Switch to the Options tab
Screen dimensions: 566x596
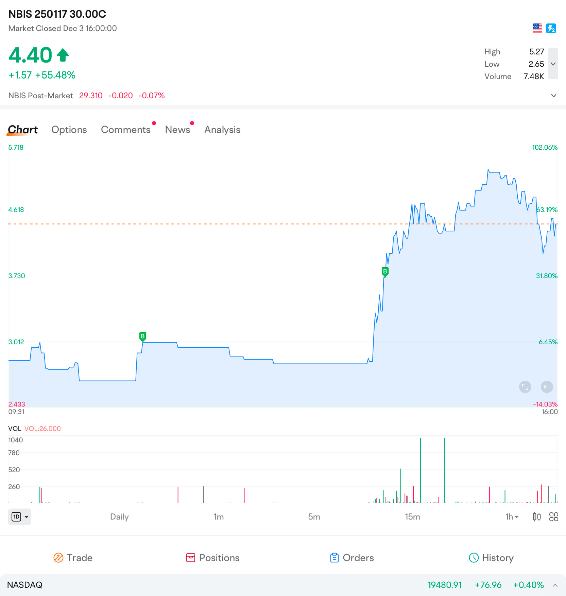(69, 130)
